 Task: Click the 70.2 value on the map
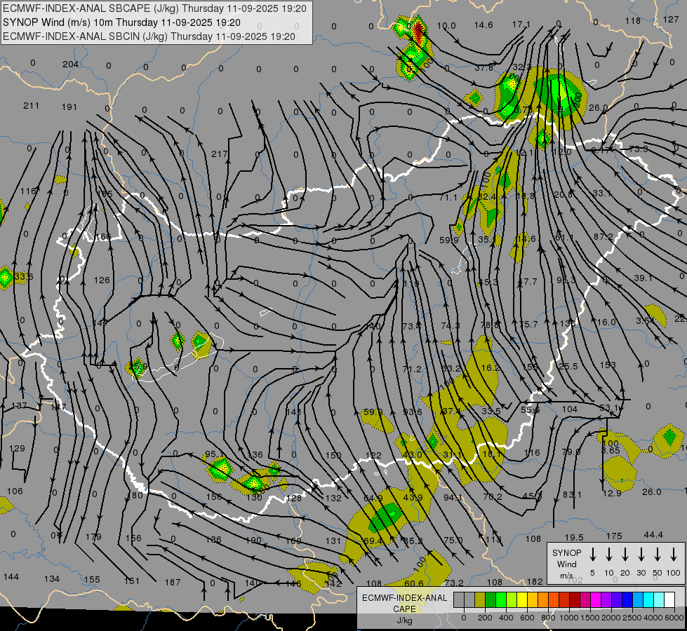pyautogui.click(x=493, y=496)
